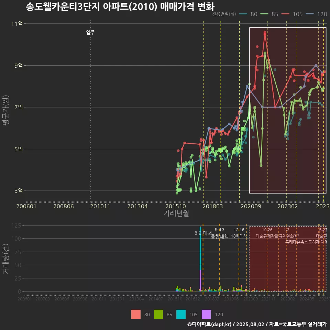The width and height of the screenshot is (330, 330).
Task: Click the '105' label in the top line legend
Action: tap(298, 14)
